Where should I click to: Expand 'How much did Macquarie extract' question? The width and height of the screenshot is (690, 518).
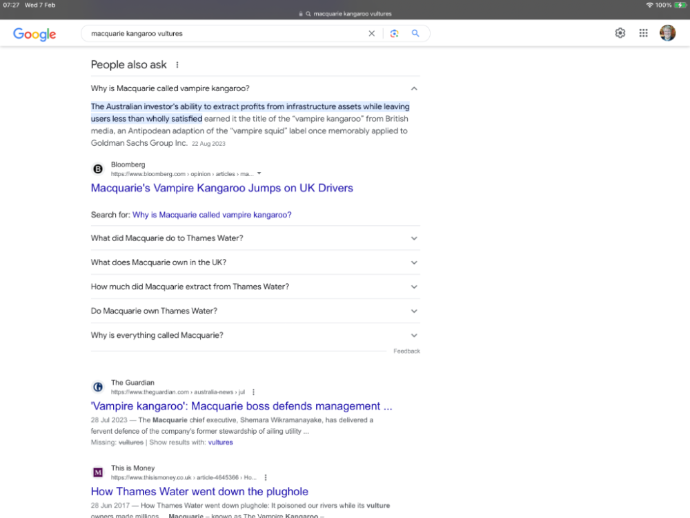tap(414, 287)
